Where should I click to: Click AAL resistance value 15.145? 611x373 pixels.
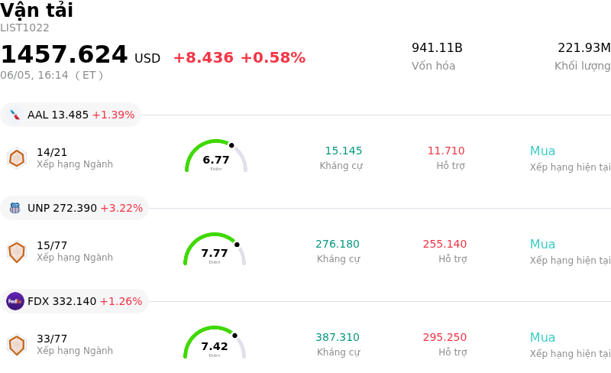click(343, 151)
